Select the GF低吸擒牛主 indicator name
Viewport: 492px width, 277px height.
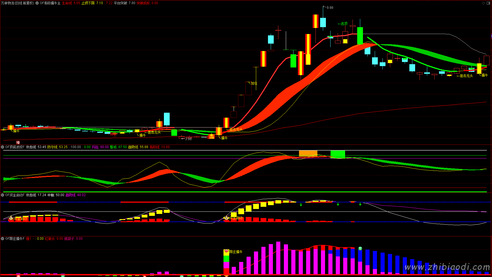50,3
